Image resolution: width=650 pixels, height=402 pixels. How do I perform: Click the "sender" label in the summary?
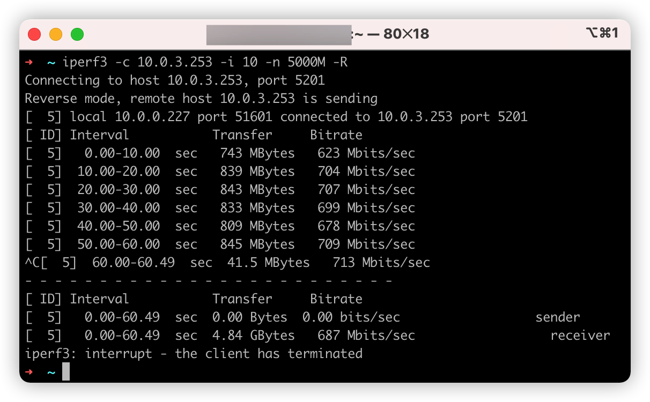[558, 317]
